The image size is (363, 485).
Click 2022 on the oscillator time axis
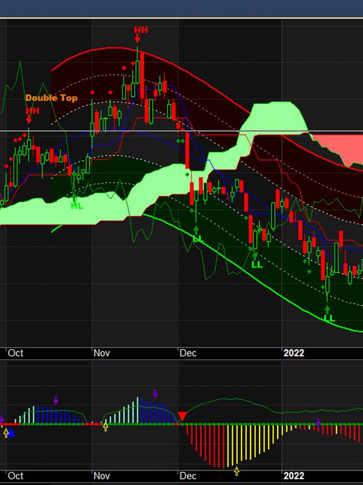294,476
